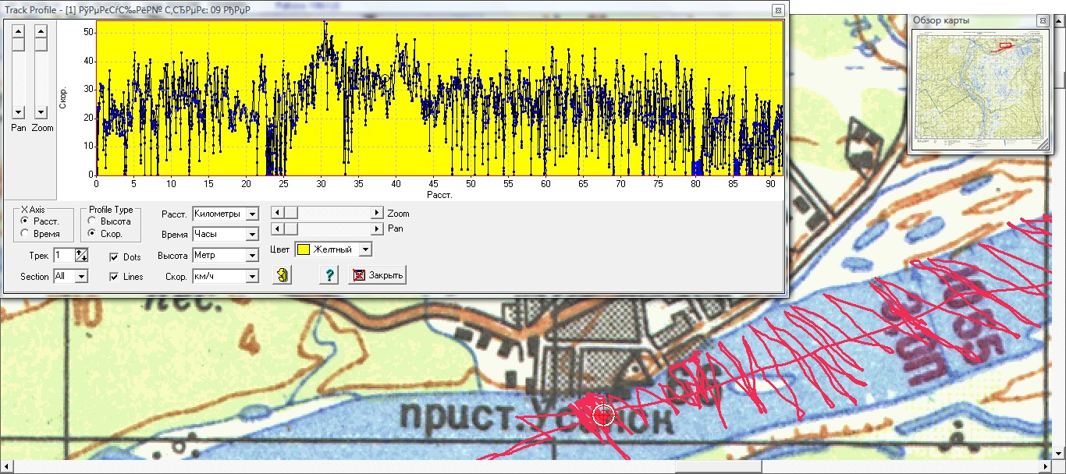
Task: Expand the Section All dropdown
Action: click(81, 276)
